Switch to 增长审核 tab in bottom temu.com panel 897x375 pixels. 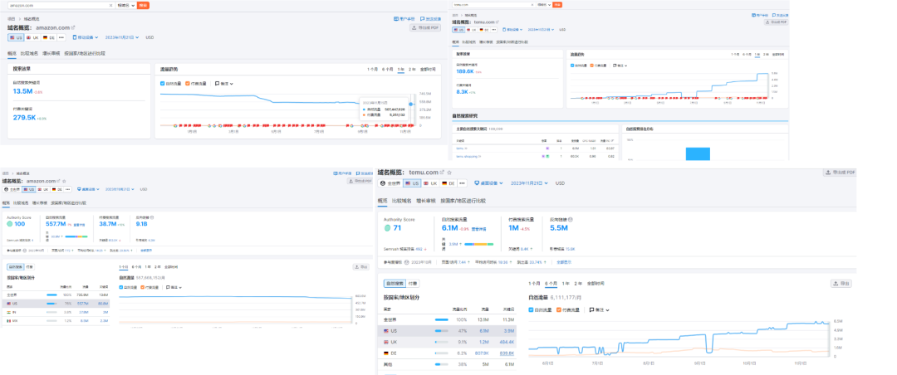point(426,201)
